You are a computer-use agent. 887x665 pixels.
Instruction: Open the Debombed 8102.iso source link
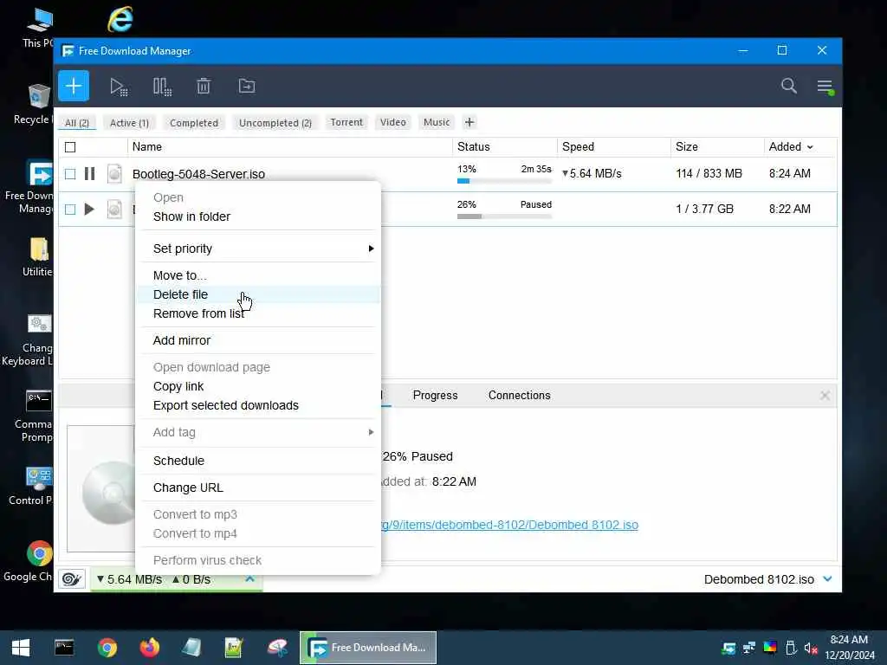[x=510, y=525]
